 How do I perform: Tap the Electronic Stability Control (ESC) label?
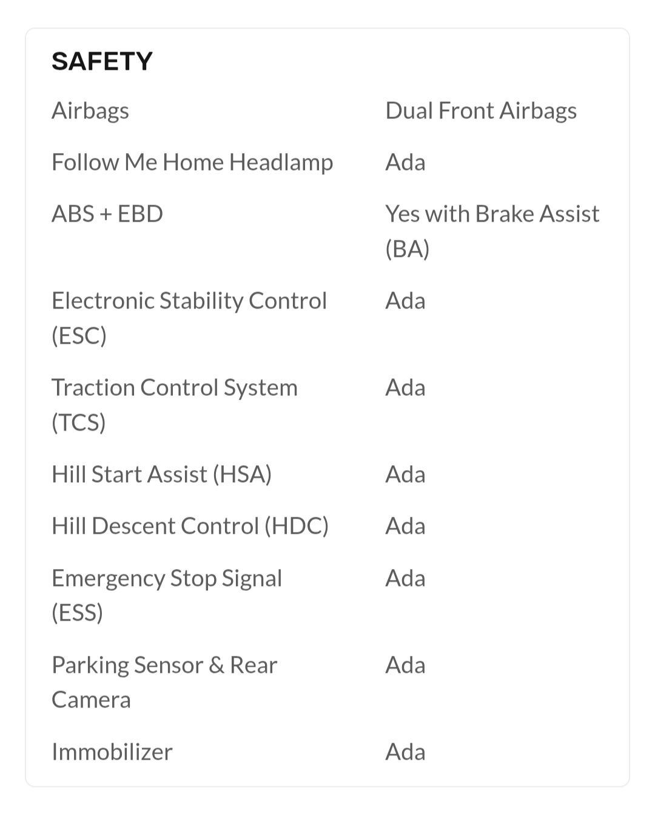pyautogui.click(x=189, y=318)
